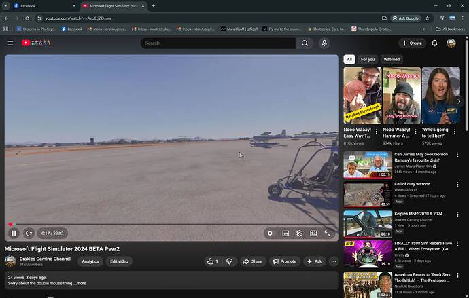
Task: Open Analytics for this video
Action: pos(90,261)
